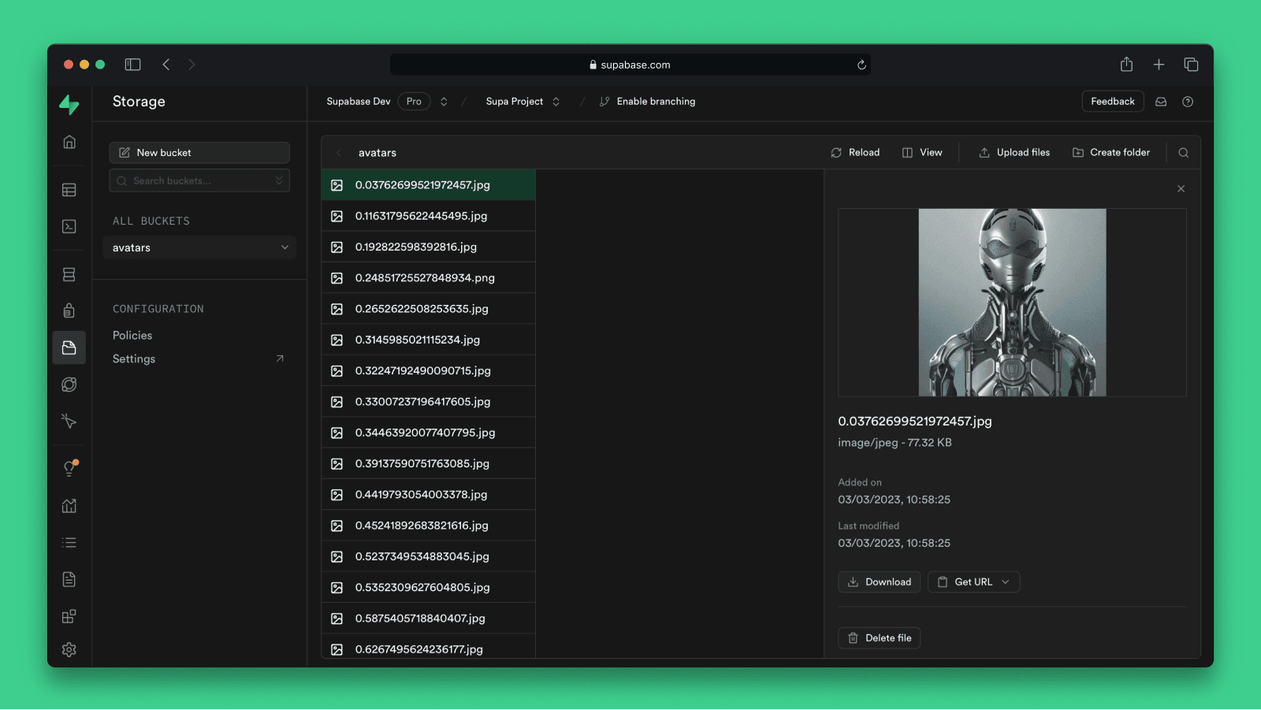
Task: Open the SQL Editor sidebar icon
Action: coord(69,227)
